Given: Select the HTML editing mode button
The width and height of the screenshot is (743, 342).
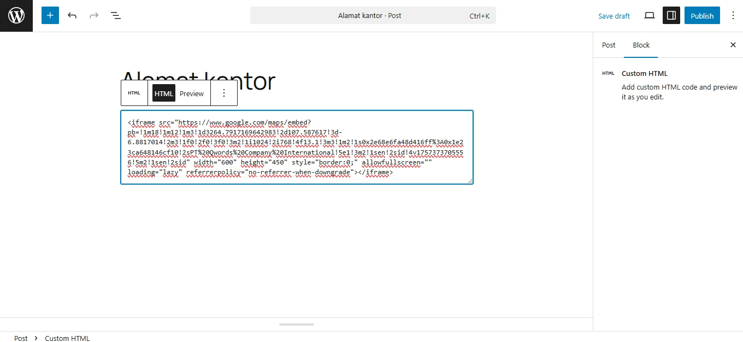Looking at the screenshot, I should (164, 93).
